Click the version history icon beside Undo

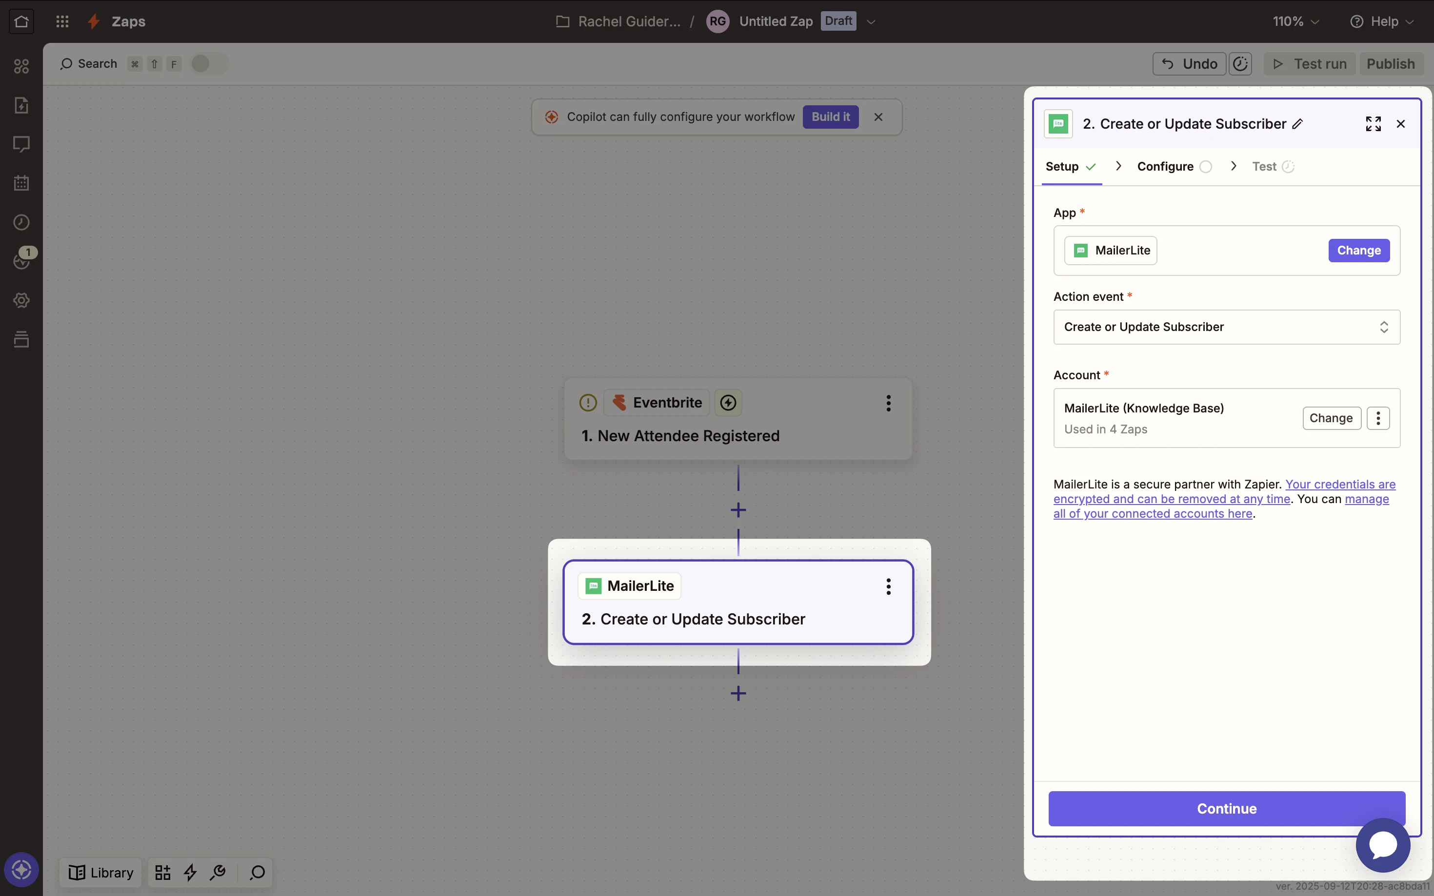tap(1240, 63)
